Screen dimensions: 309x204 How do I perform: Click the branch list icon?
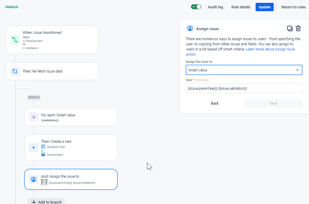pos(34,117)
